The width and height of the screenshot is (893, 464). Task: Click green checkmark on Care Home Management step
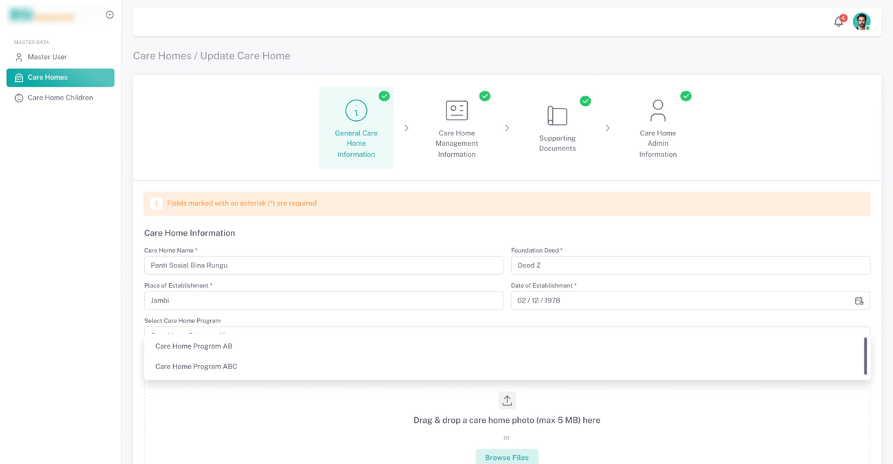[x=485, y=96]
